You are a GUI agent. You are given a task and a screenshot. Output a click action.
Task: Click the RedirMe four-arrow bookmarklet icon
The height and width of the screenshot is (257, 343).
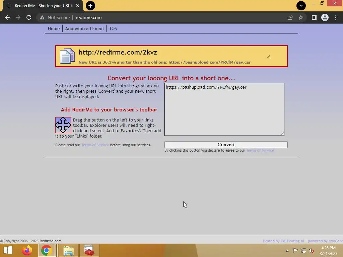63,125
